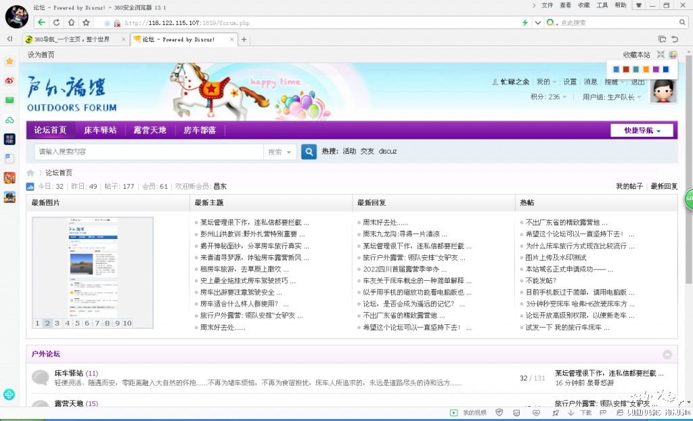The image size is (693, 421).
Task: Open the 床车驿站 navigation tab
Action: pos(100,130)
